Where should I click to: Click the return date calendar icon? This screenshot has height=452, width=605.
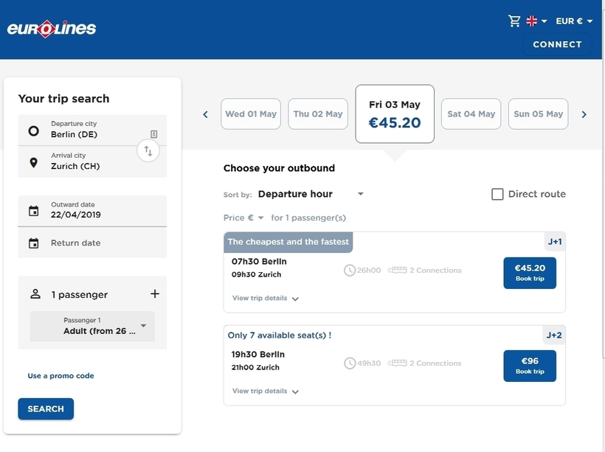[33, 243]
